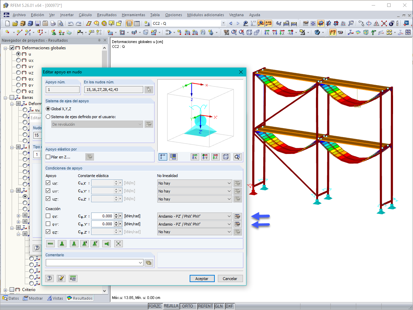Viewport: 413px width, 310px height.
Task: Click previous load case arrow beside CC2 combo
Action: click(x=231, y=23)
